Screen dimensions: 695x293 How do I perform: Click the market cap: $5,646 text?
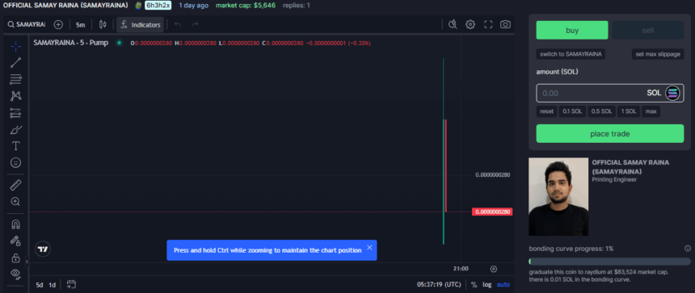(245, 6)
